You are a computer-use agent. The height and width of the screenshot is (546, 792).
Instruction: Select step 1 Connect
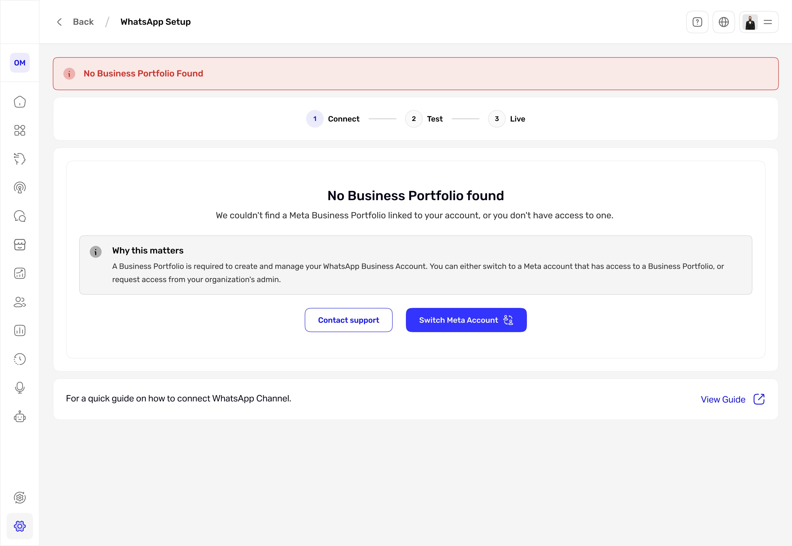(333, 119)
